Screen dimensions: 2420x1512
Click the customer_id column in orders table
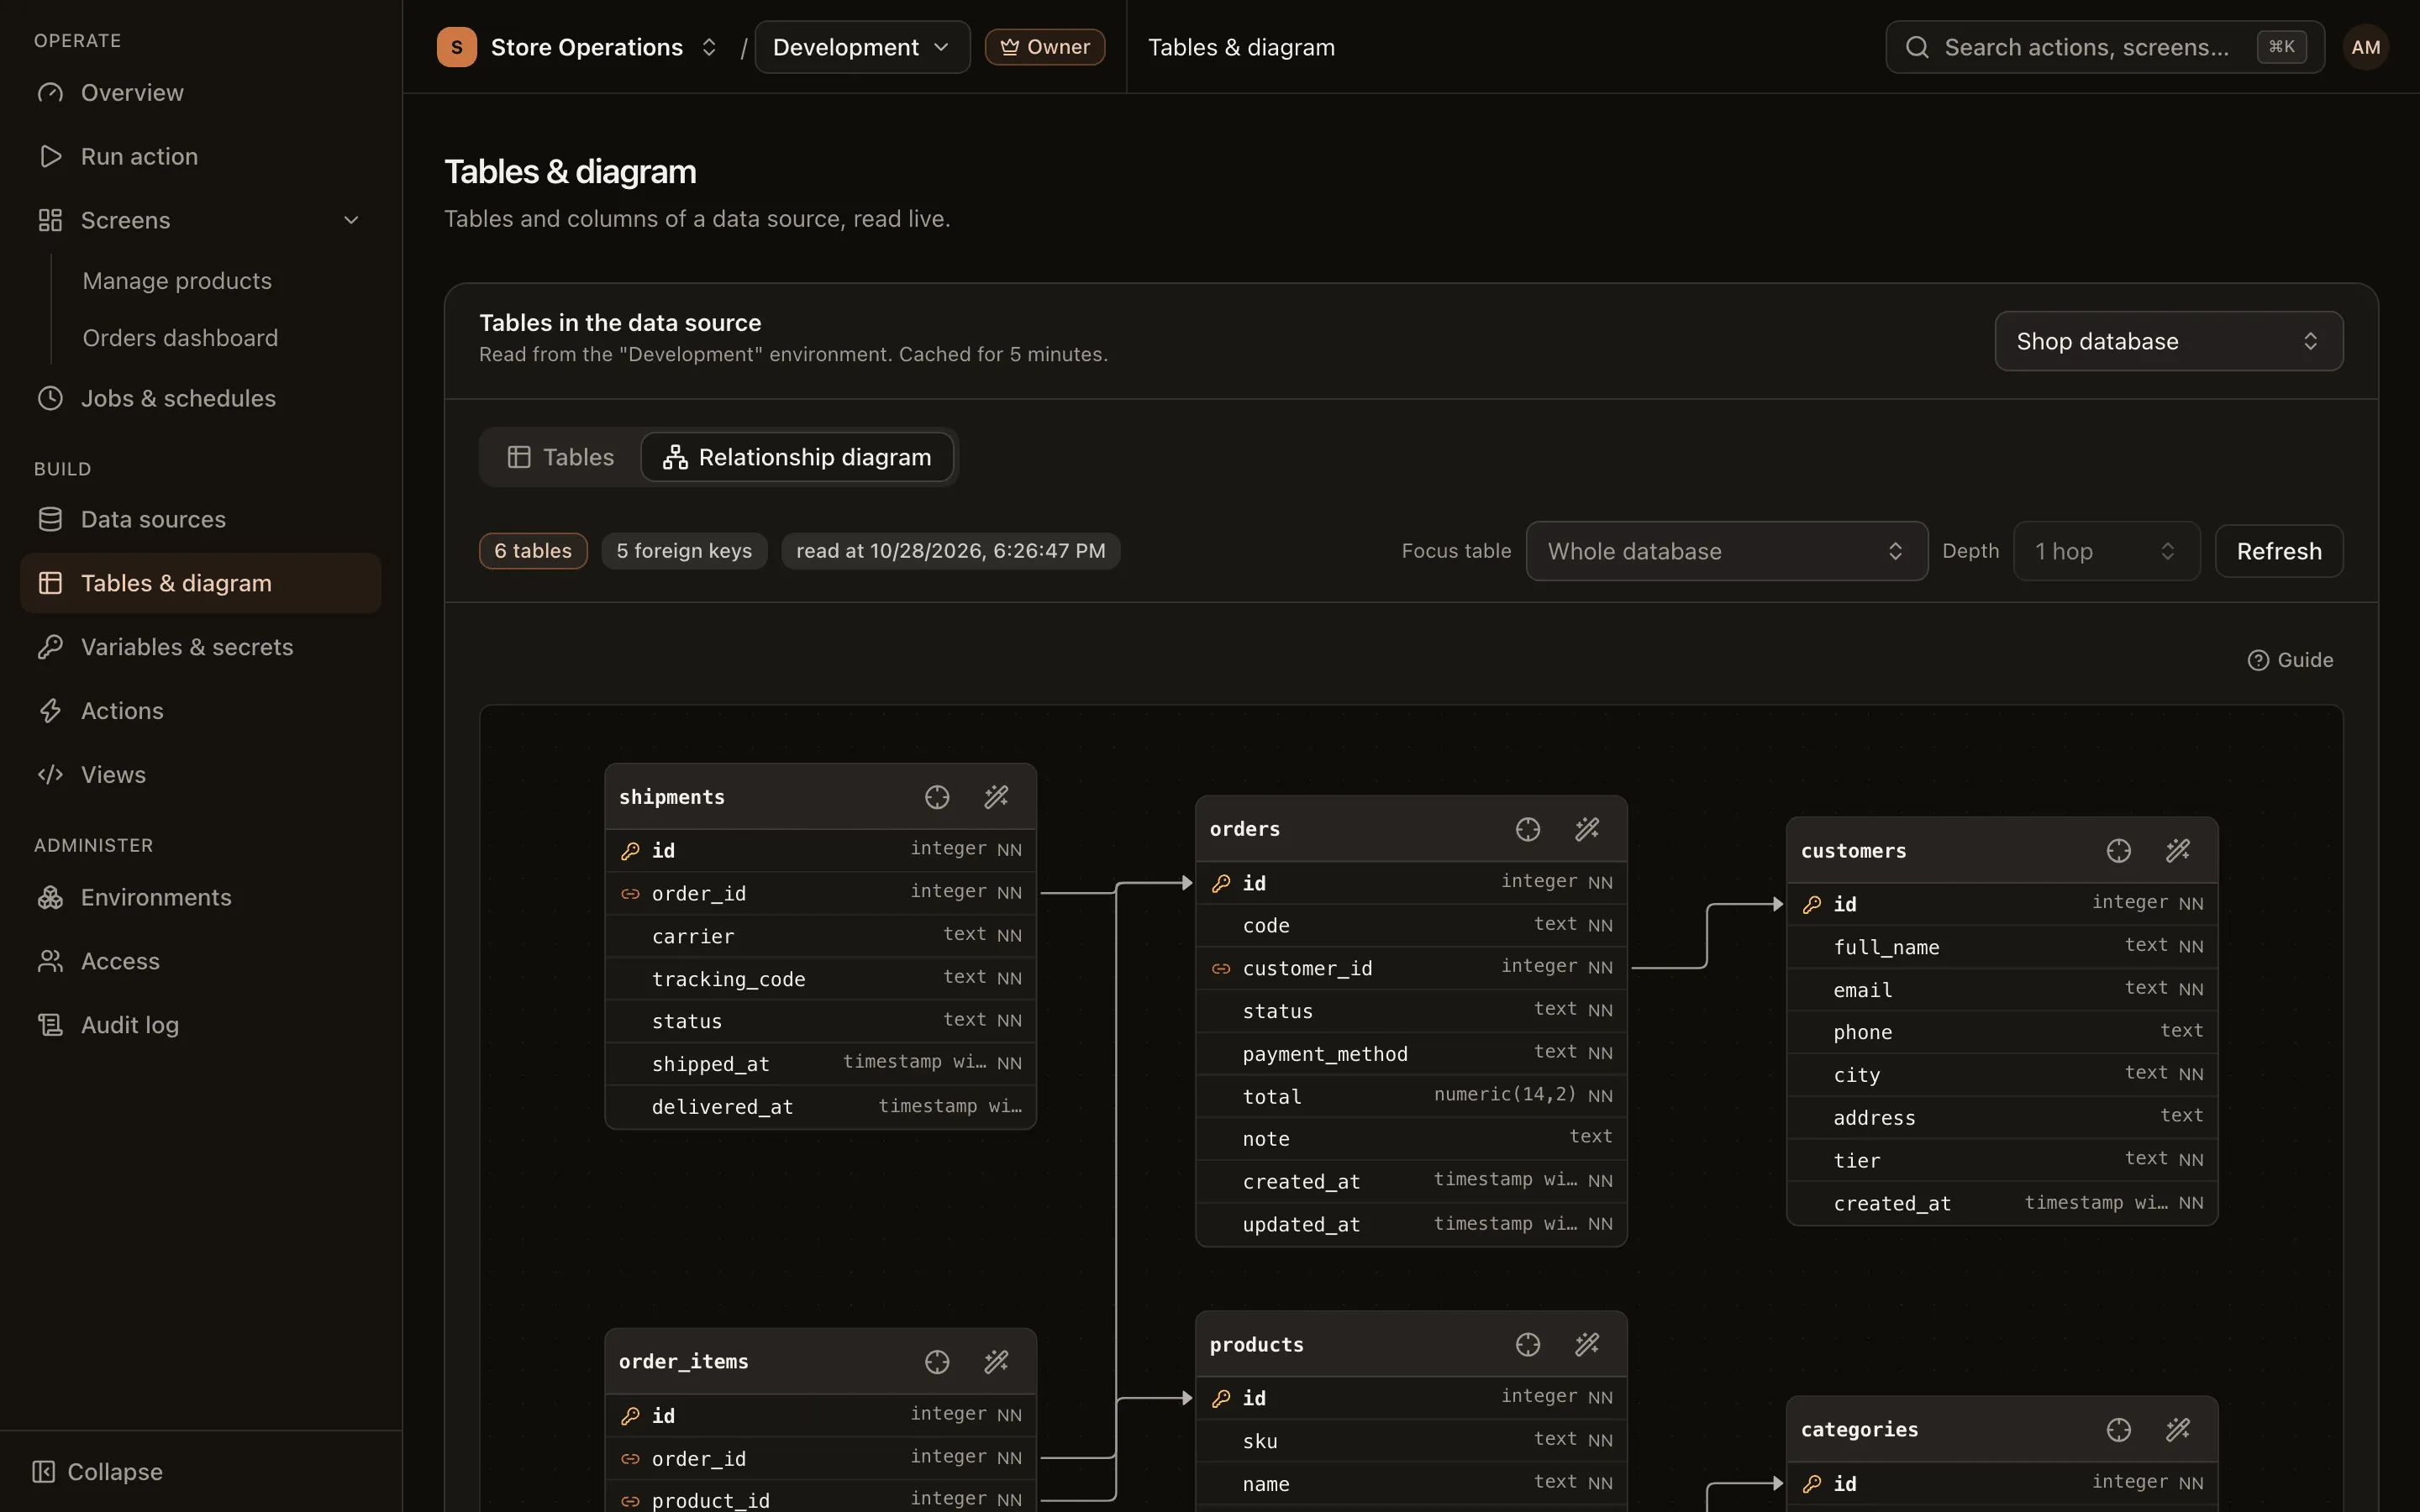1411,968
